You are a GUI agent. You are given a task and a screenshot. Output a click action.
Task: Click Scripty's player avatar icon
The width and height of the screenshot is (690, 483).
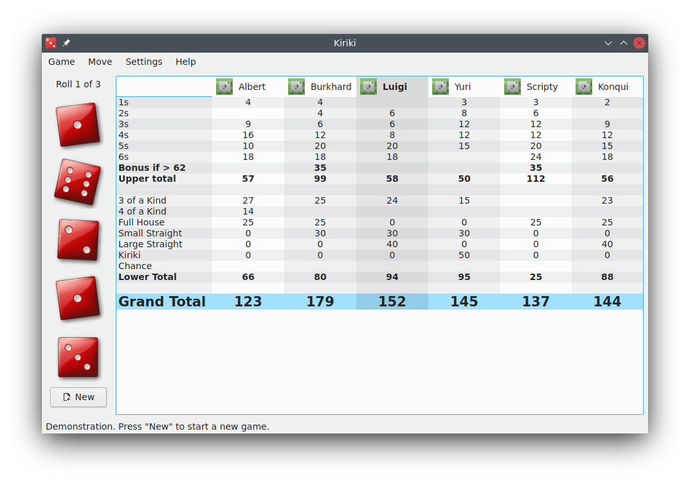tap(512, 87)
